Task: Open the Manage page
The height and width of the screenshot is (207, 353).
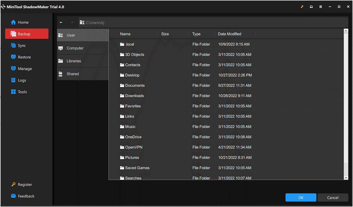Action: (27, 69)
